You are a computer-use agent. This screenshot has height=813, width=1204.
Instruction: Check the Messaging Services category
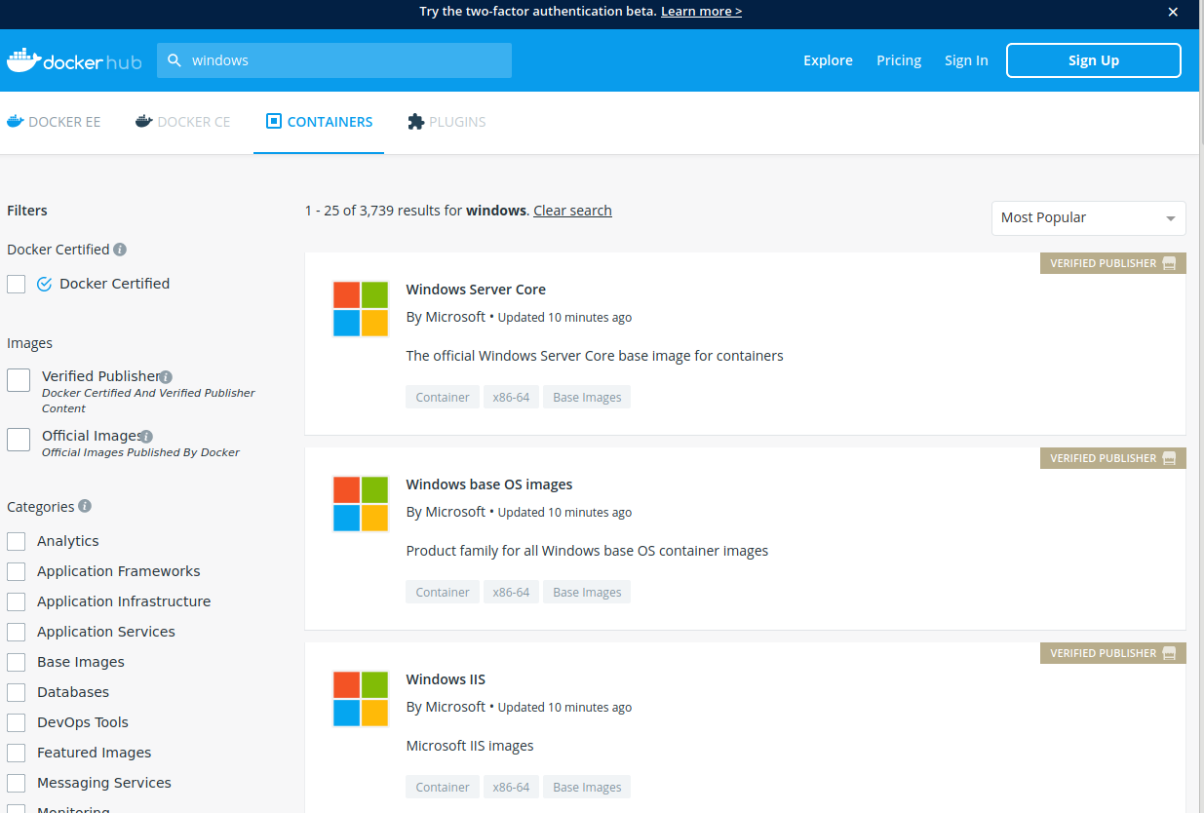pyautogui.click(x=16, y=783)
